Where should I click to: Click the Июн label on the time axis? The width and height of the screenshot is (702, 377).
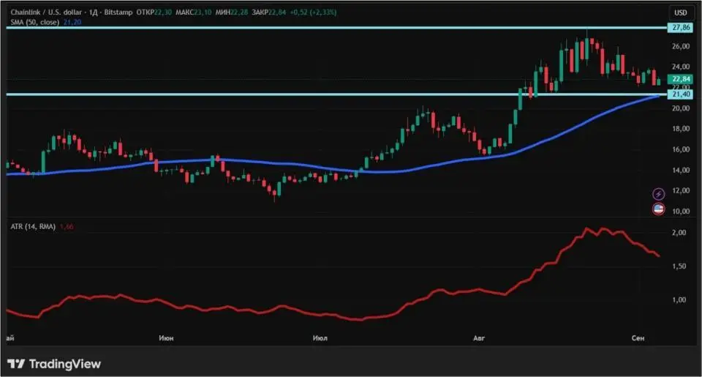coord(166,338)
